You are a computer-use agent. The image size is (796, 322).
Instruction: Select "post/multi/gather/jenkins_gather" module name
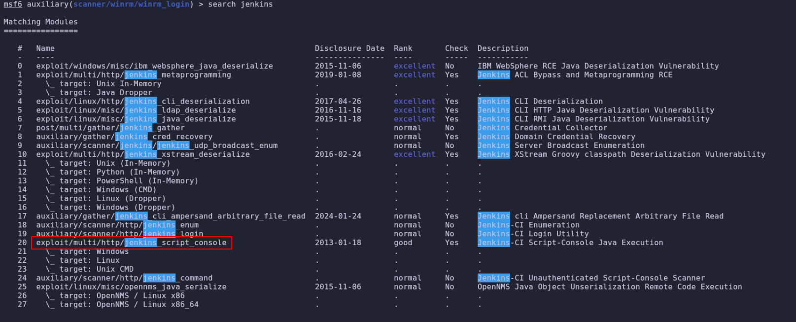(110, 128)
